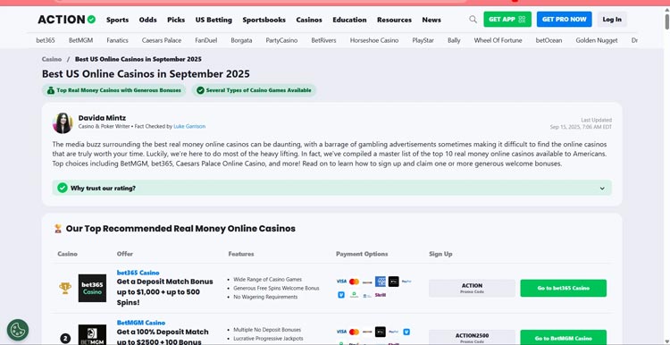Screen dimensions: 670x345
Task: Open the Picks menu
Action: [x=176, y=20]
